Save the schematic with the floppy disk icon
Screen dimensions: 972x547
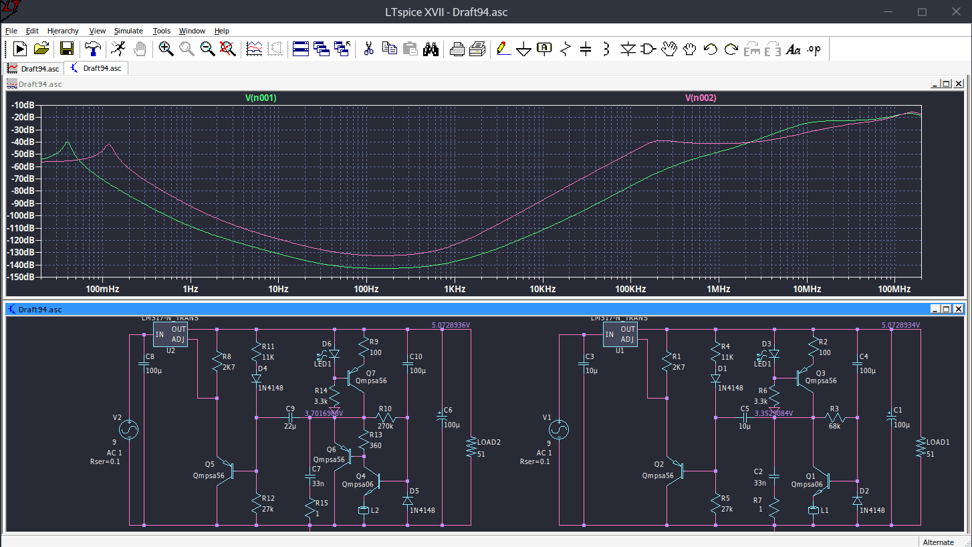[67, 49]
